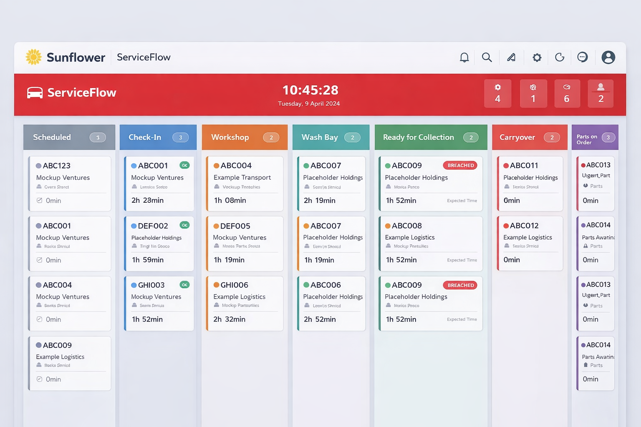Open the settings gear in the top toolbar
The width and height of the screenshot is (641, 427).
point(537,57)
